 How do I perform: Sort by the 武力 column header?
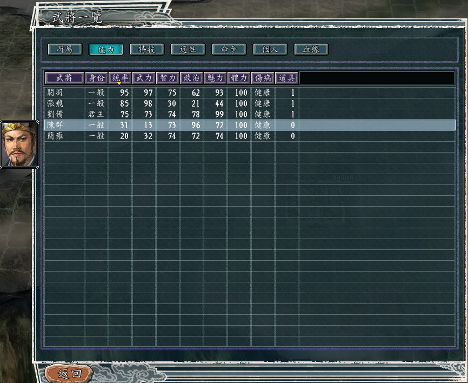click(x=144, y=78)
